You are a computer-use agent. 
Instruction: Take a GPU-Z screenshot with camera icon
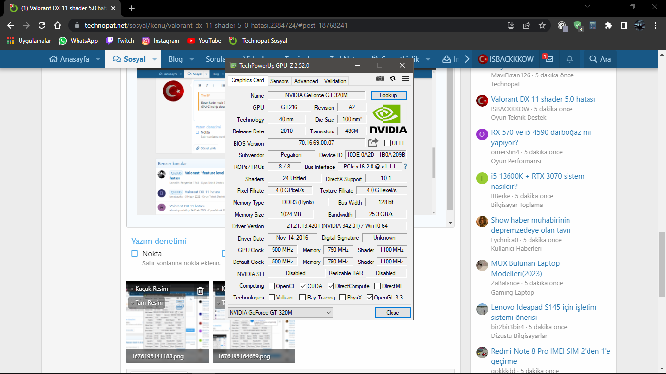pyautogui.click(x=380, y=78)
